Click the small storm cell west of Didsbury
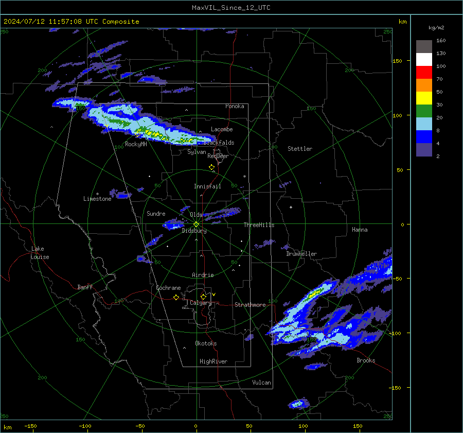This screenshot has width=463, height=433. coord(173,225)
